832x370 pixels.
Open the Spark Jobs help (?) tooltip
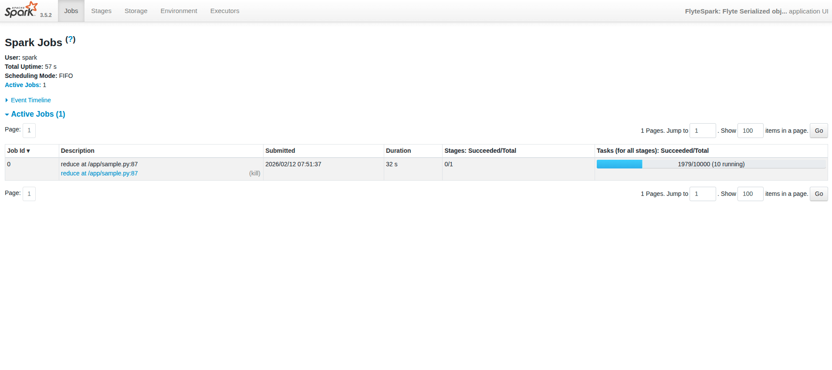71,39
